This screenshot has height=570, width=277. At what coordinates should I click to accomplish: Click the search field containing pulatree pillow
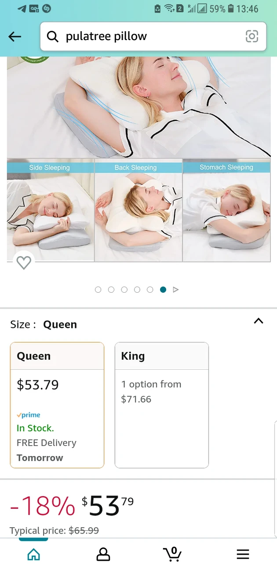(153, 37)
